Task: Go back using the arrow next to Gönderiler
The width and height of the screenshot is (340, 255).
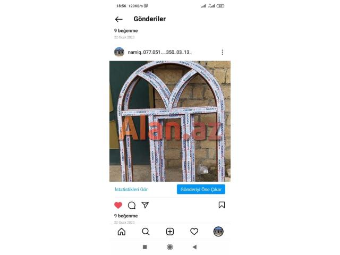Action: coord(119,19)
